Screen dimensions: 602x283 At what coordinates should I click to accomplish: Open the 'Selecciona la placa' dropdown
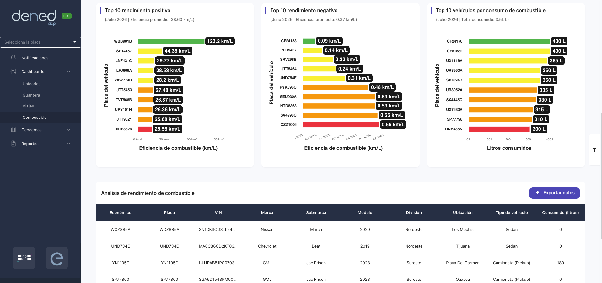point(40,42)
